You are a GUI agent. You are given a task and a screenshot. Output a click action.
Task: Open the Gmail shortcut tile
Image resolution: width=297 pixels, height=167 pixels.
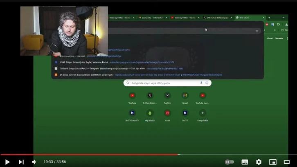185,98
